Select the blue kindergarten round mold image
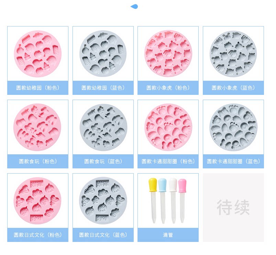This screenshot has width=276, height=255. [103, 54]
